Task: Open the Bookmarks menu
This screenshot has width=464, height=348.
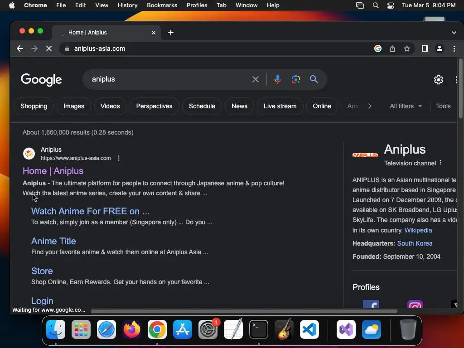Action: pyautogui.click(x=162, y=5)
